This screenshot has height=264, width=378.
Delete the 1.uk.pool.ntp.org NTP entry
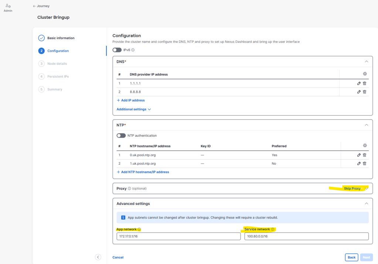click(364, 164)
